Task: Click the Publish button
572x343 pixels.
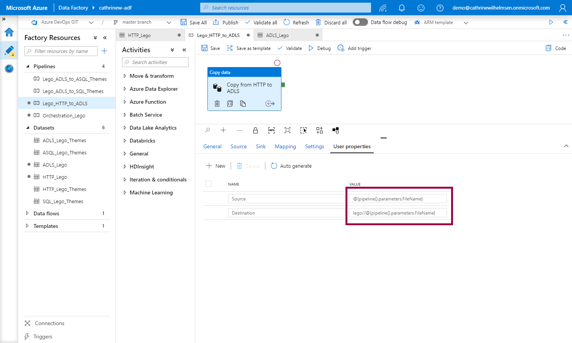Action: tap(226, 22)
